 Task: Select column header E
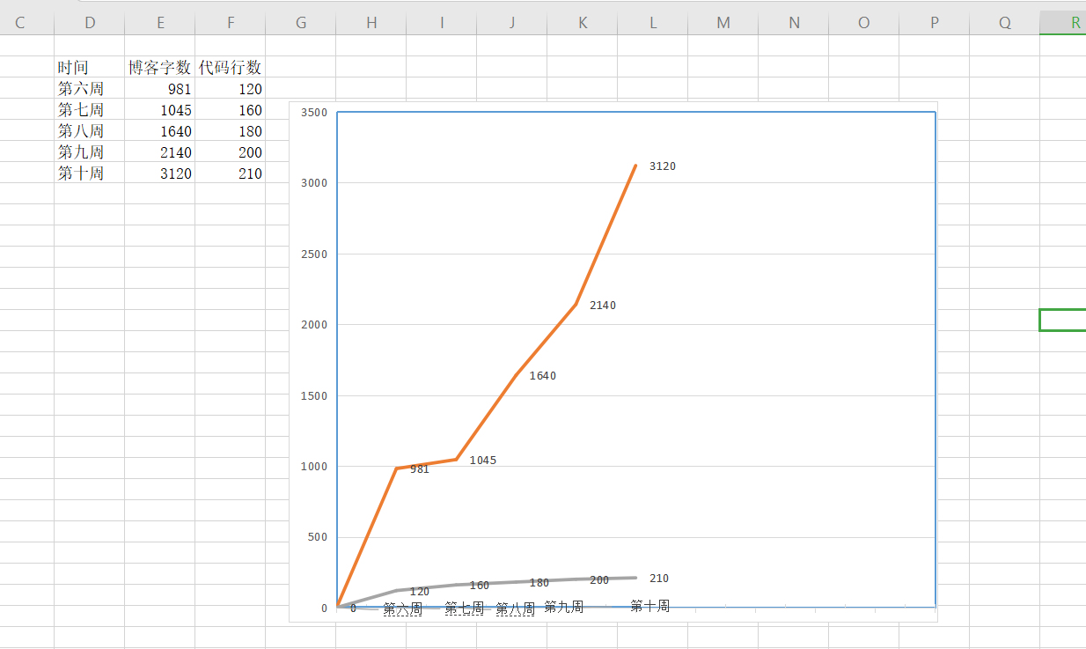159,23
